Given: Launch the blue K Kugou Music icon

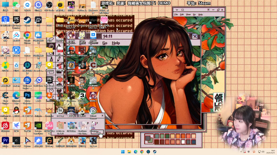Looking at the screenshot, I should [x=16, y=50].
